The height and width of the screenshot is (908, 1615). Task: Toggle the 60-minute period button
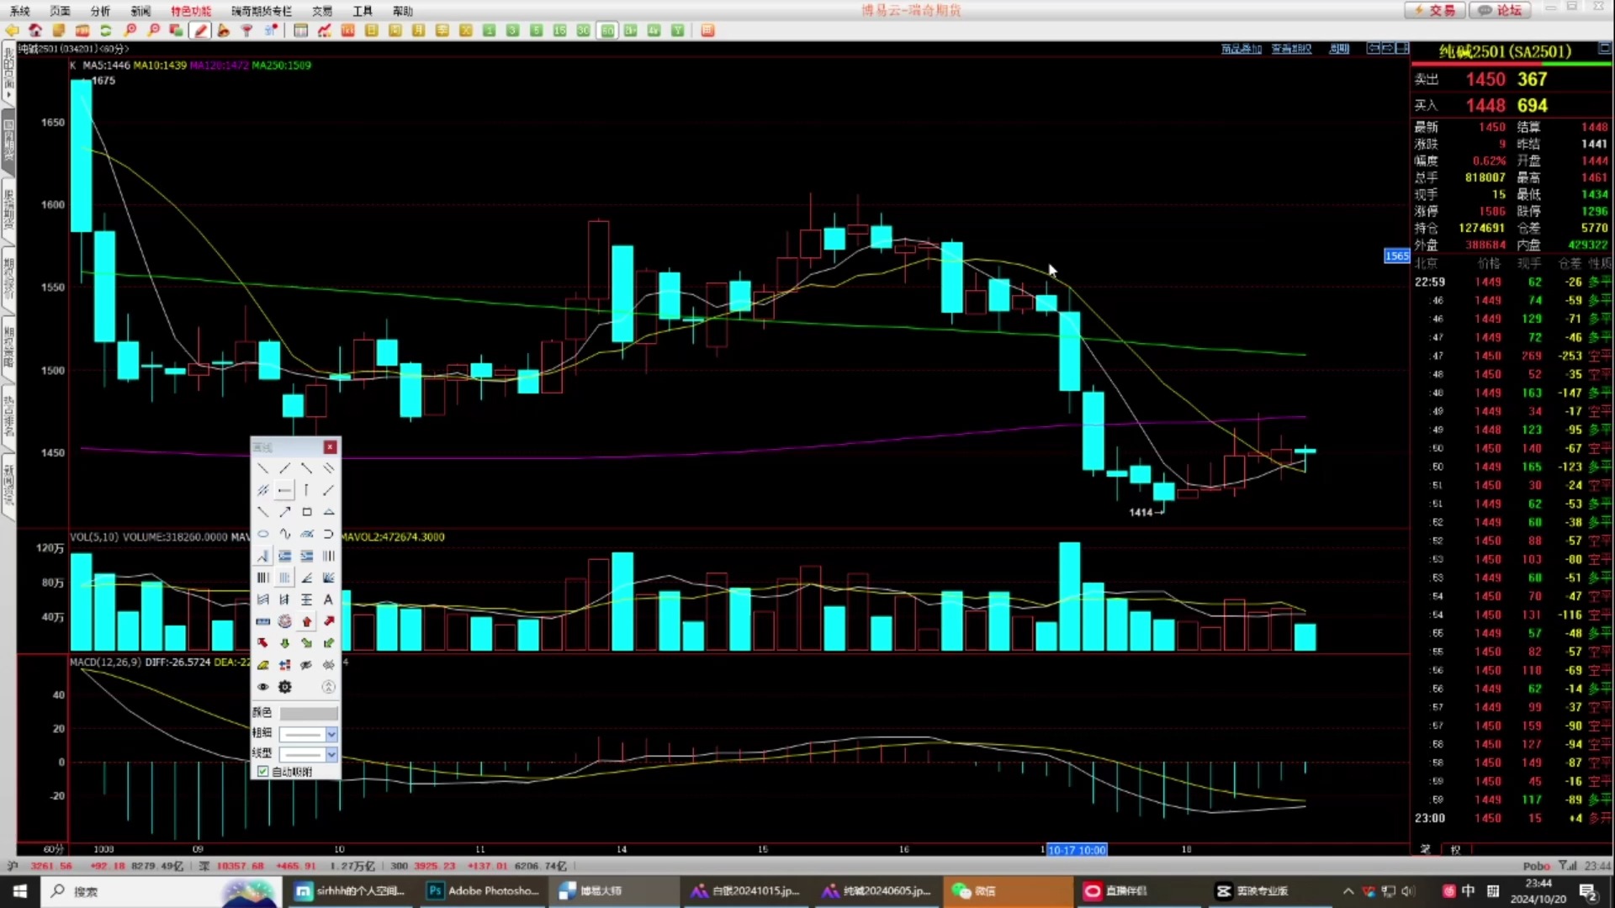point(606,30)
